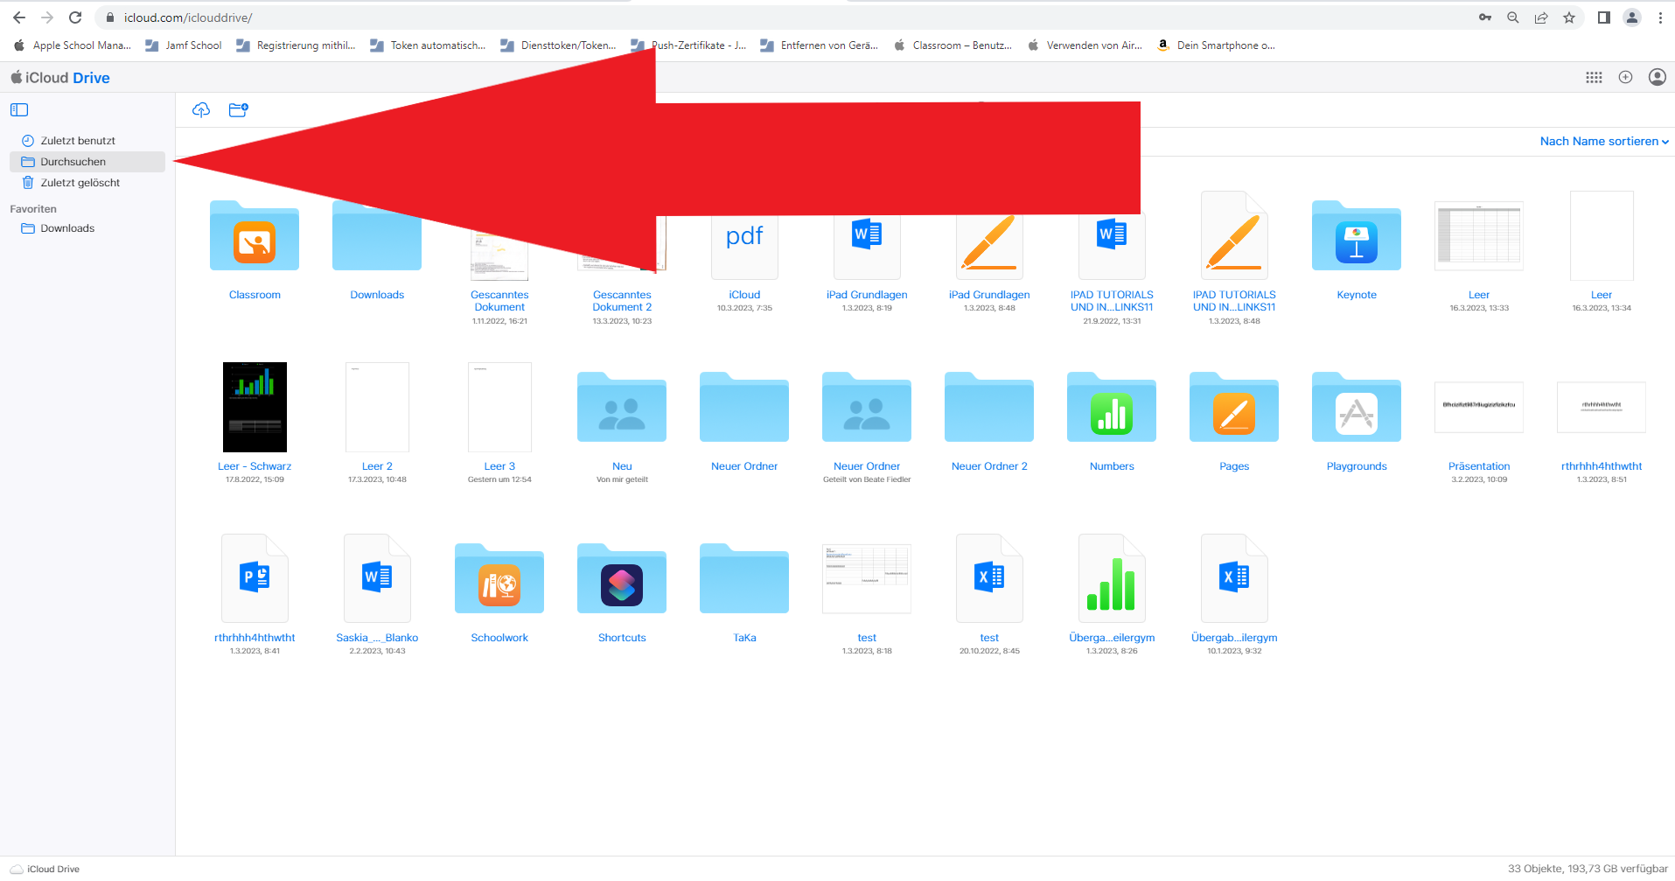Toggle the sidebar panel icon
1675x881 pixels.
point(19,109)
